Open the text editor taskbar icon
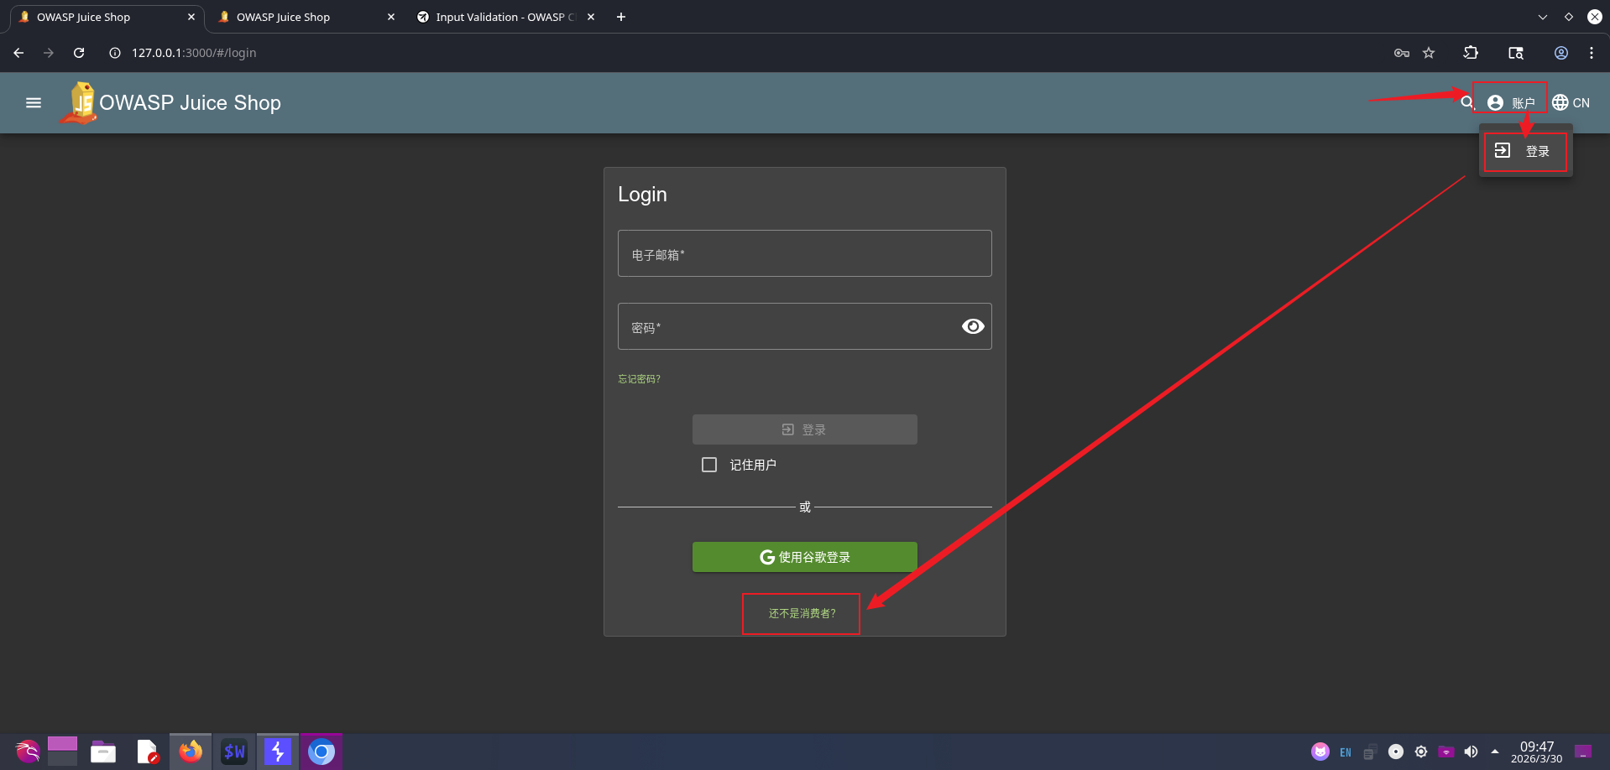 [148, 752]
